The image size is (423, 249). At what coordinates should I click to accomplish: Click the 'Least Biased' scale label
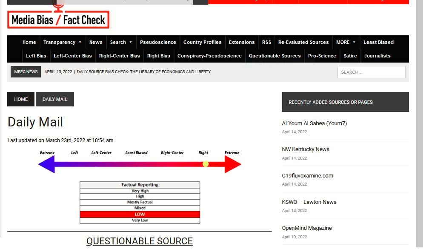tap(137, 153)
